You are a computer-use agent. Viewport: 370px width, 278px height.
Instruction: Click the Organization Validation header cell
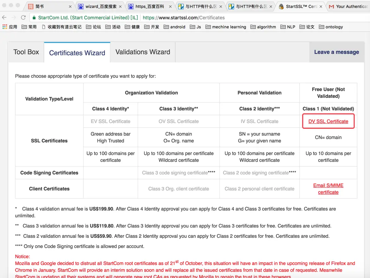click(x=151, y=93)
